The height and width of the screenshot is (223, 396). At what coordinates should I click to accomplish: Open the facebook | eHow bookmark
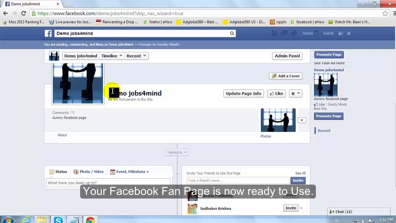[x=307, y=22]
